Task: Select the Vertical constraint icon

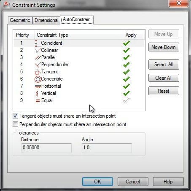Action: [x=38, y=93]
